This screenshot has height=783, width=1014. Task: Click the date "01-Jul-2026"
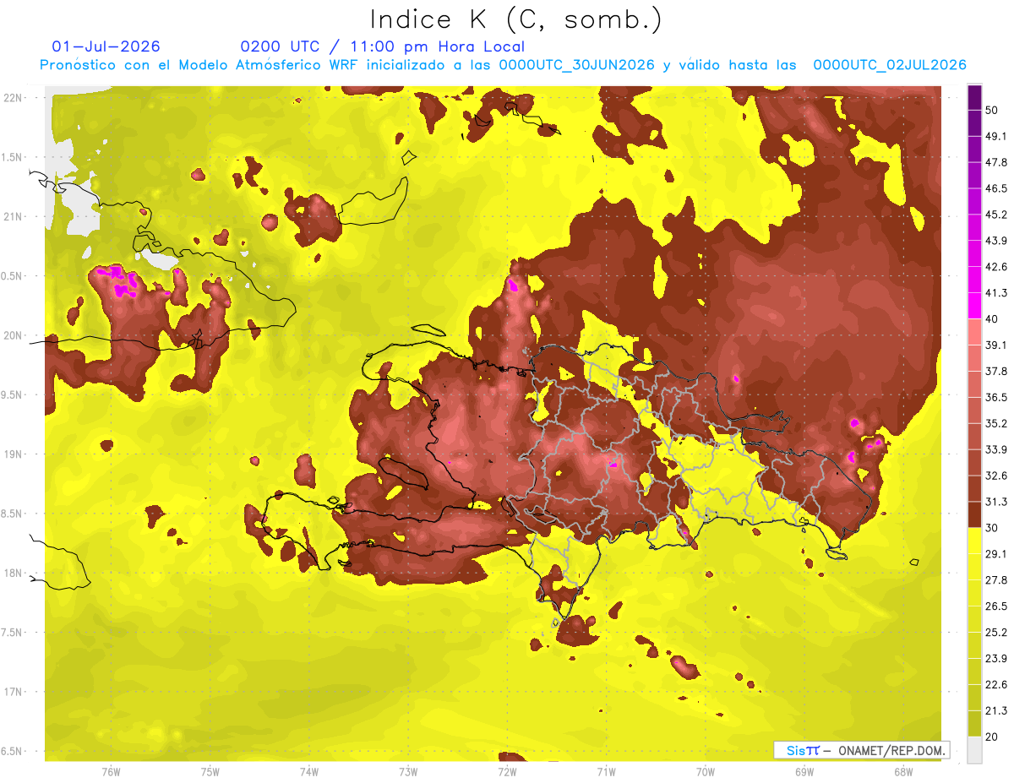106,46
